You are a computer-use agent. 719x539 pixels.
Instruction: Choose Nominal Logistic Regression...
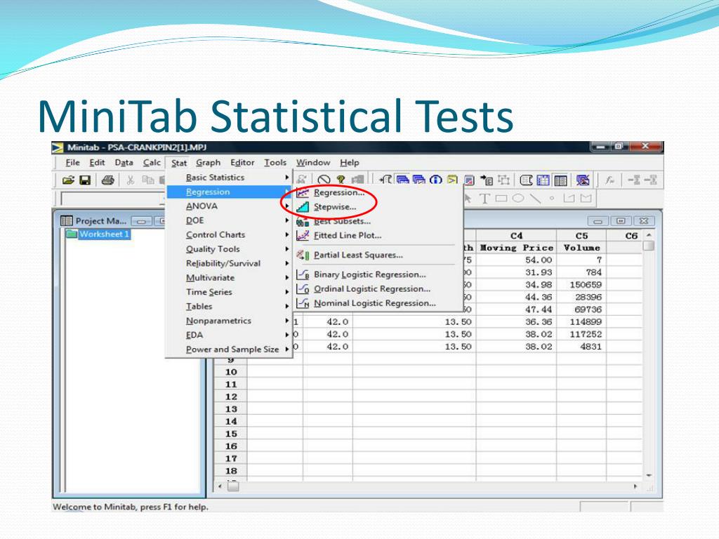[375, 303]
